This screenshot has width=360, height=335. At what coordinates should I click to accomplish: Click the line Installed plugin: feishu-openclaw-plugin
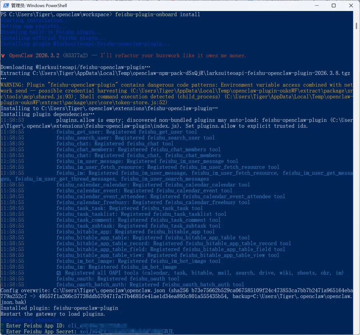coord(59,308)
